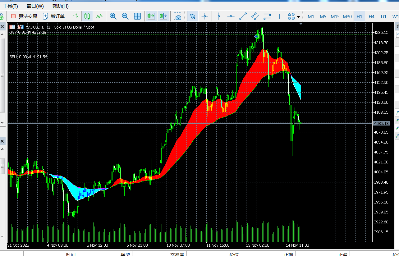Expand the shapes tool dropdown arrow
This screenshot has width=399, height=256.
pos(299,17)
